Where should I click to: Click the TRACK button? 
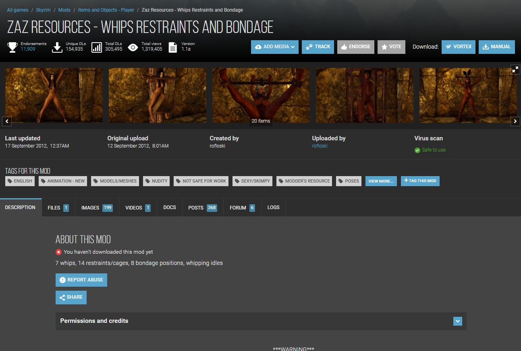coord(318,47)
